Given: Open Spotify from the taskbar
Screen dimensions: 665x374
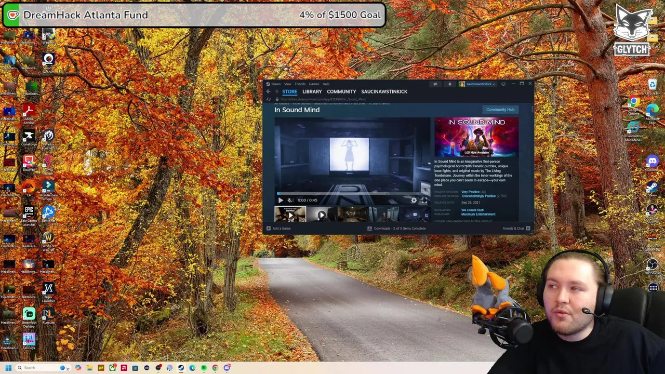Looking at the screenshot, I should 204,368.
